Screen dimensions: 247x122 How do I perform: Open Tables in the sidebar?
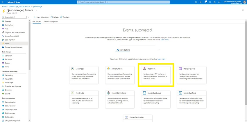pos(7,67)
